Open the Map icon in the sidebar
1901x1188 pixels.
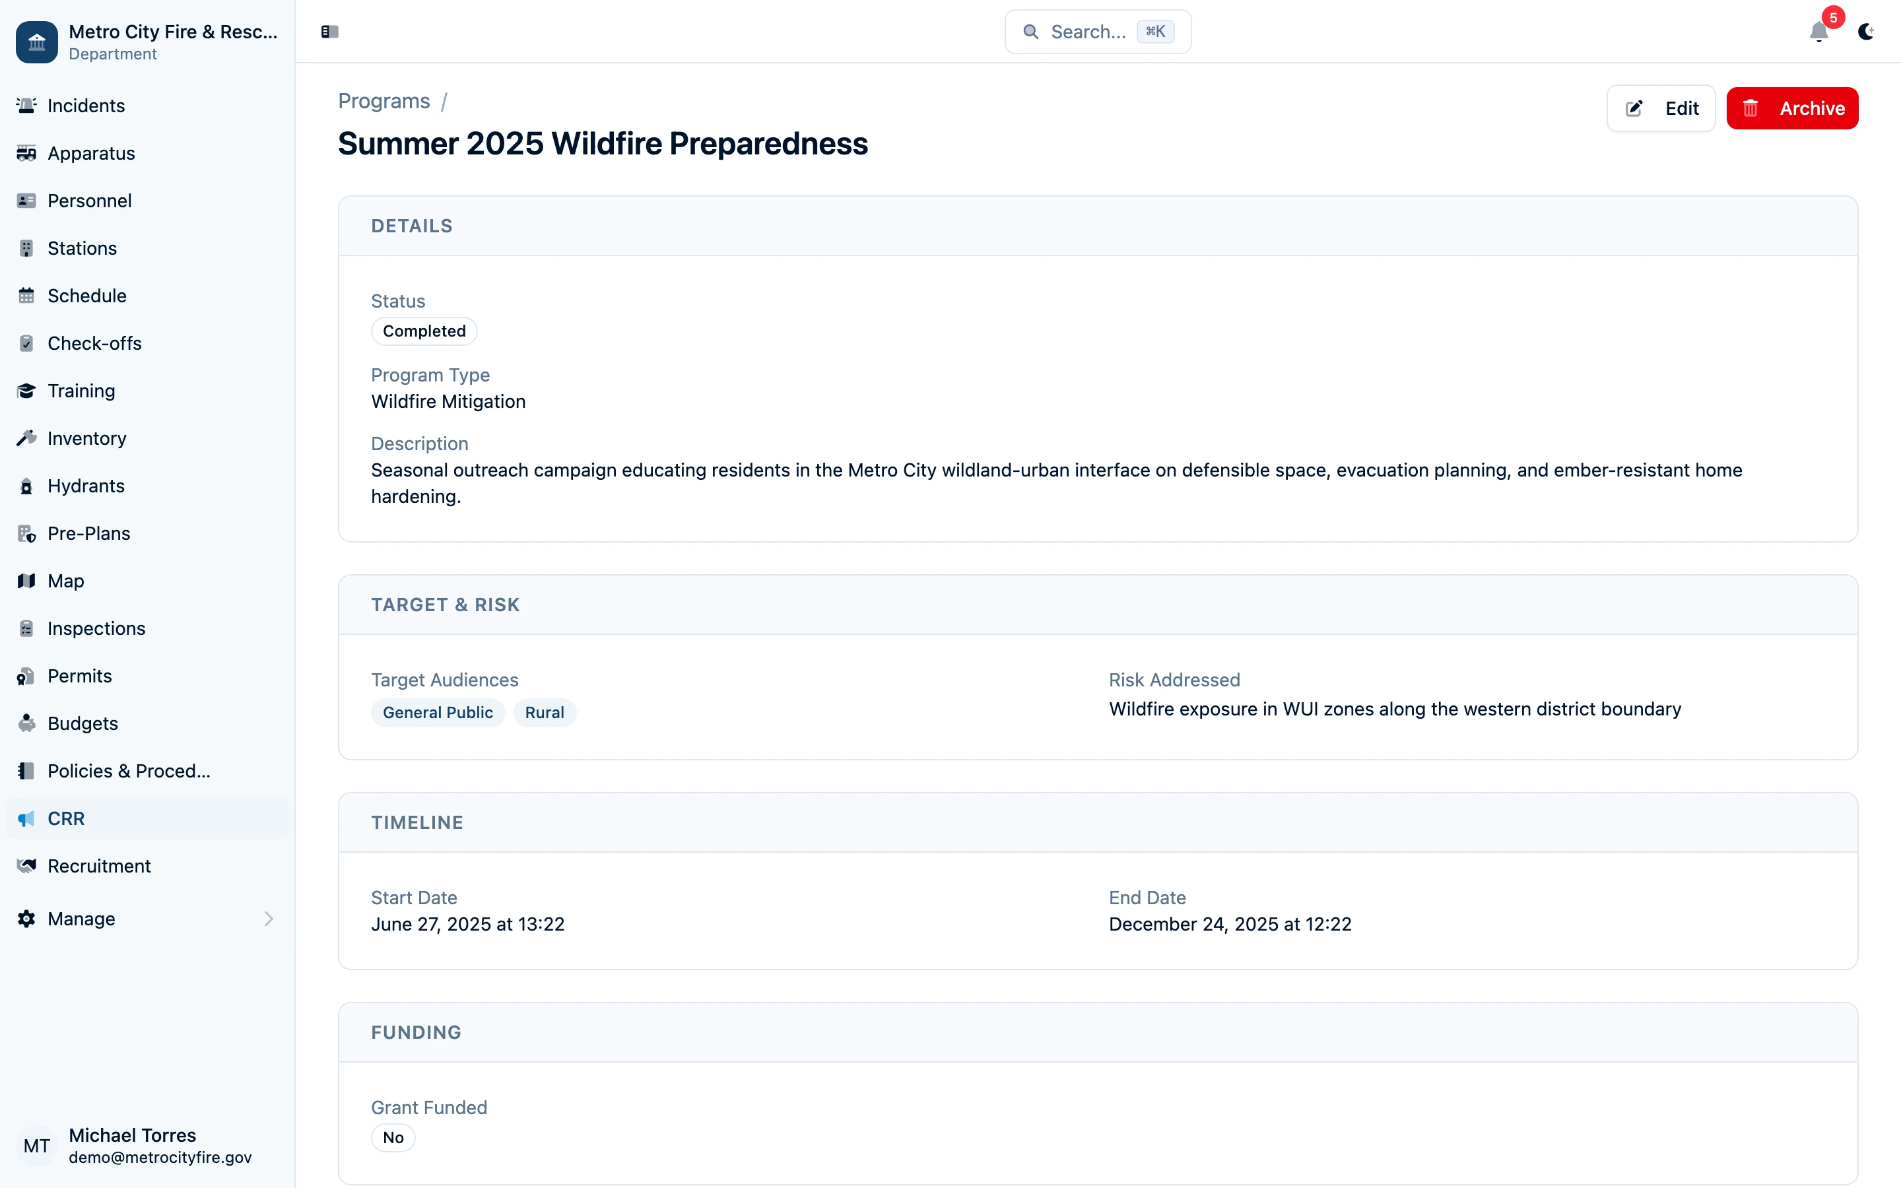coord(26,581)
